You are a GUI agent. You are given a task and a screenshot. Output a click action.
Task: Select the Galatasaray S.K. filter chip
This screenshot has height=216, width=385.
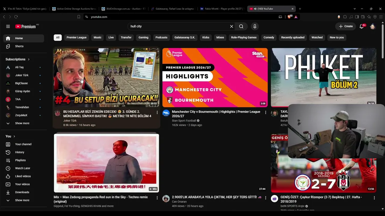point(185,37)
